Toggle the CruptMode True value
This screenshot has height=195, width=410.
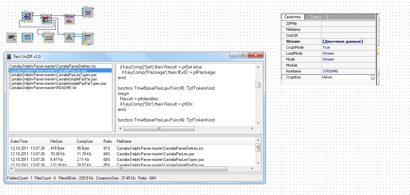pos(348,47)
